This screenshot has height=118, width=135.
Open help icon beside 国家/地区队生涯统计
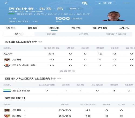pos(59,79)
